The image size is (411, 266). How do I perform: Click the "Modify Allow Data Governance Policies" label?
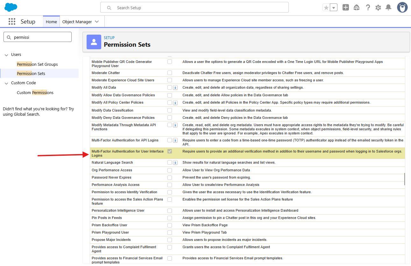click(123, 95)
